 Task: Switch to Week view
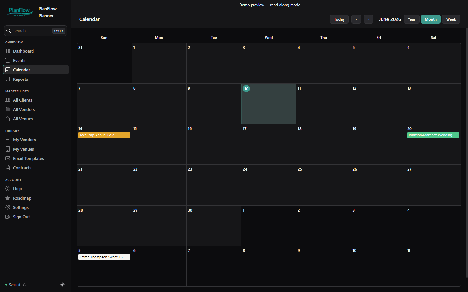pyautogui.click(x=451, y=19)
